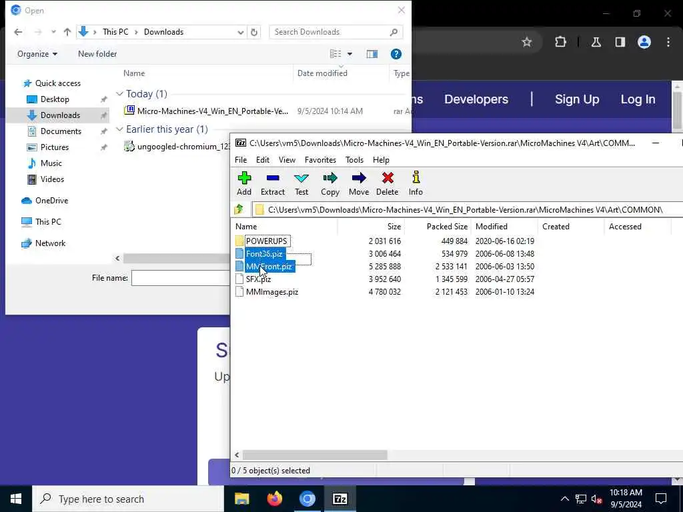Switch to 7-Zip in the taskbar
The image size is (683, 512).
click(339, 499)
